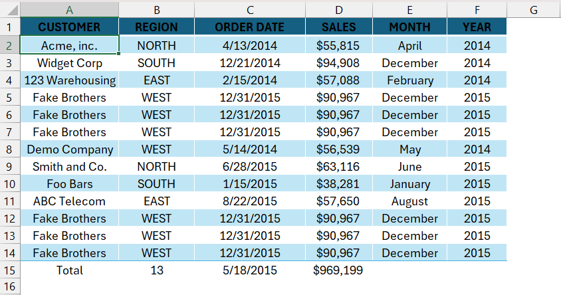This screenshot has width=561, height=295.
Task: Select the 8/22/2015 date cell
Action: point(250,201)
